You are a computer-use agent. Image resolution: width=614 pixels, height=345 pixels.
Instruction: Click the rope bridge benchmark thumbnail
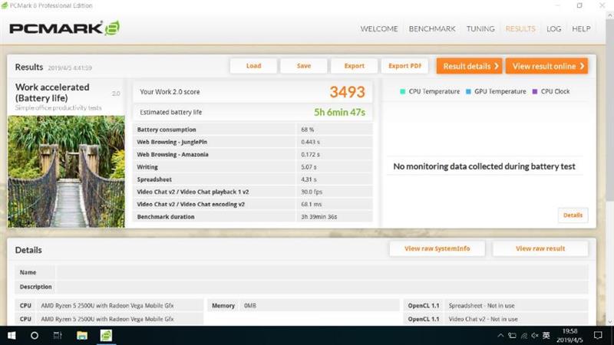pyautogui.click(x=64, y=171)
